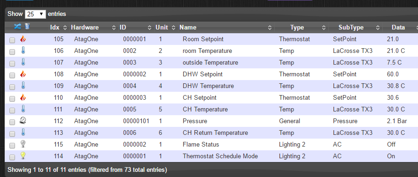
Task: Select checkbox for Thermostat Schedule Mode row
Action: [x=12, y=157]
